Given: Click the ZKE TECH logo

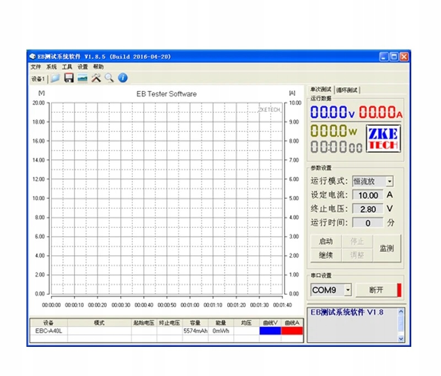Looking at the screenshot, I should [383, 139].
